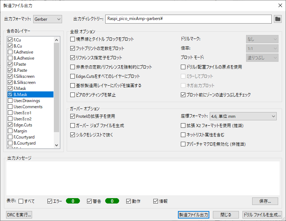286x221 pixels.
Task: Open the プロット モード dropdown
Action: 262,58
